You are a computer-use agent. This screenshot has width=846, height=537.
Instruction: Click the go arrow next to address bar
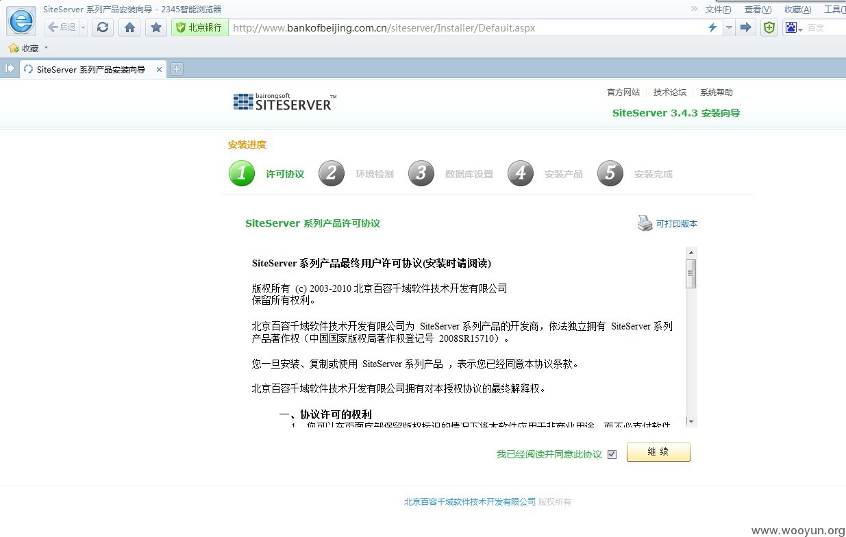[746, 27]
